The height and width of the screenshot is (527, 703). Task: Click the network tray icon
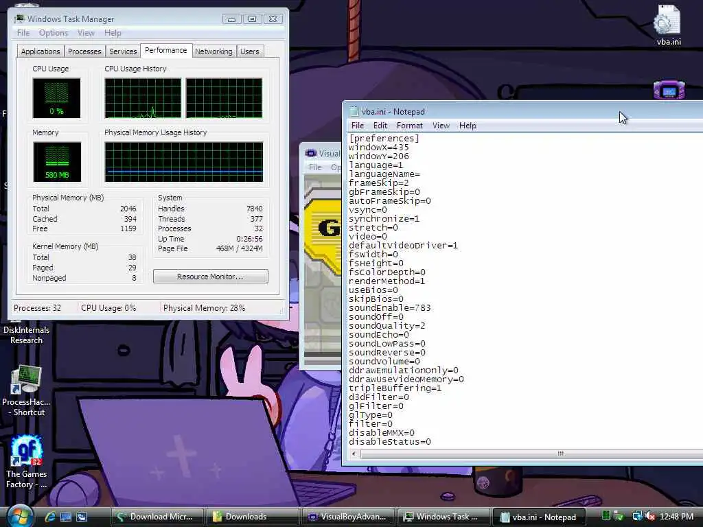coord(637,516)
